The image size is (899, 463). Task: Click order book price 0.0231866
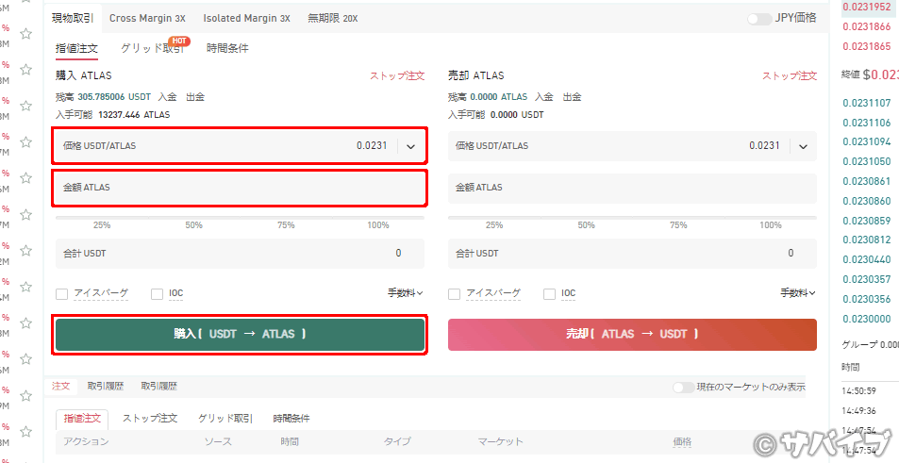(x=866, y=27)
